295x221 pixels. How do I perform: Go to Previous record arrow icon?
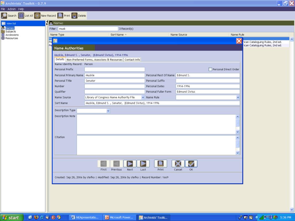point(116,164)
